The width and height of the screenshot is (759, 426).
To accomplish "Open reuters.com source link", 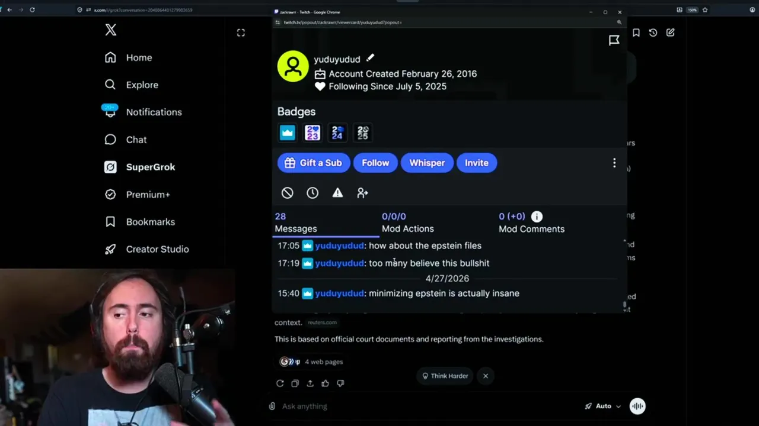I will pos(323,322).
